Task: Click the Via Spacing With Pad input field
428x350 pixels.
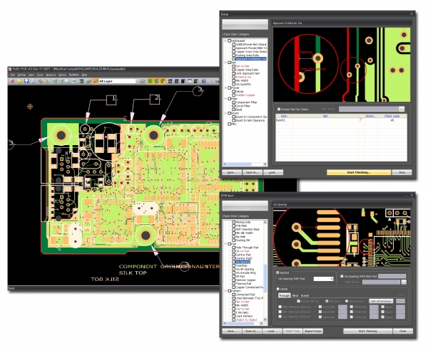Action: 322,280
